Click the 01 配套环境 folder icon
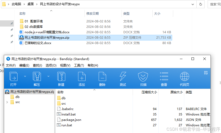 coord(22,21)
